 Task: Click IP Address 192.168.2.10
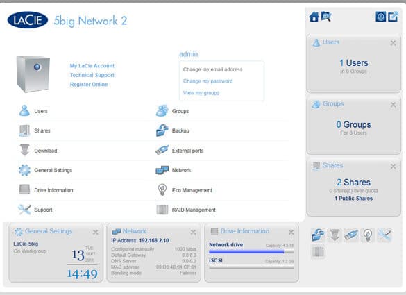tap(140, 240)
